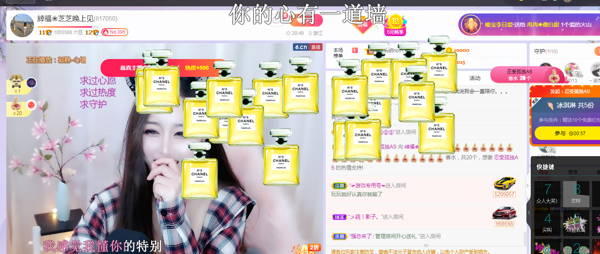Play the 2 萌萌 sound shortcut

click(x=576, y=246)
